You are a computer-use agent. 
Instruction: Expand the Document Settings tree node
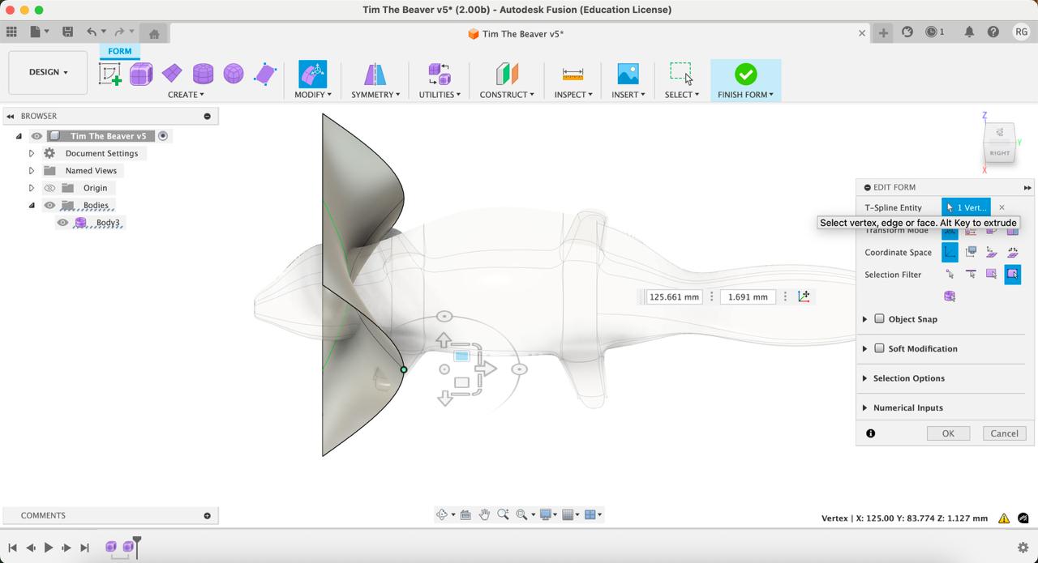(x=32, y=153)
